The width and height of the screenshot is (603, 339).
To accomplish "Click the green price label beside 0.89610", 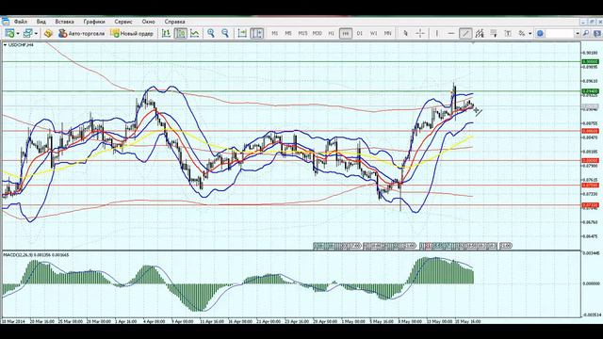I will [x=590, y=91].
